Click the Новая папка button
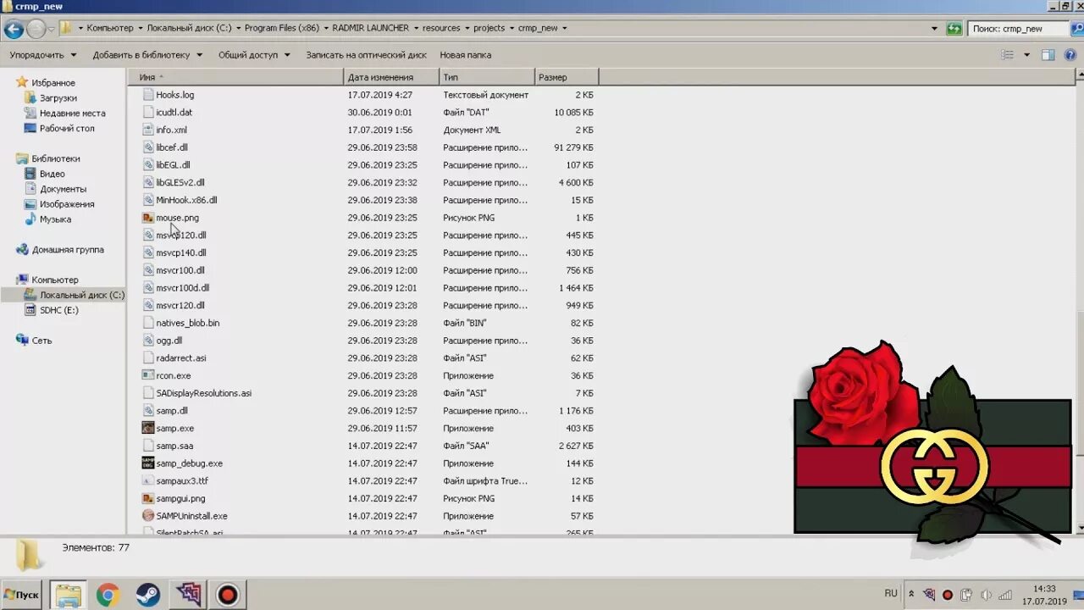The height and width of the screenshot is (610, 1084). (465, 55)
